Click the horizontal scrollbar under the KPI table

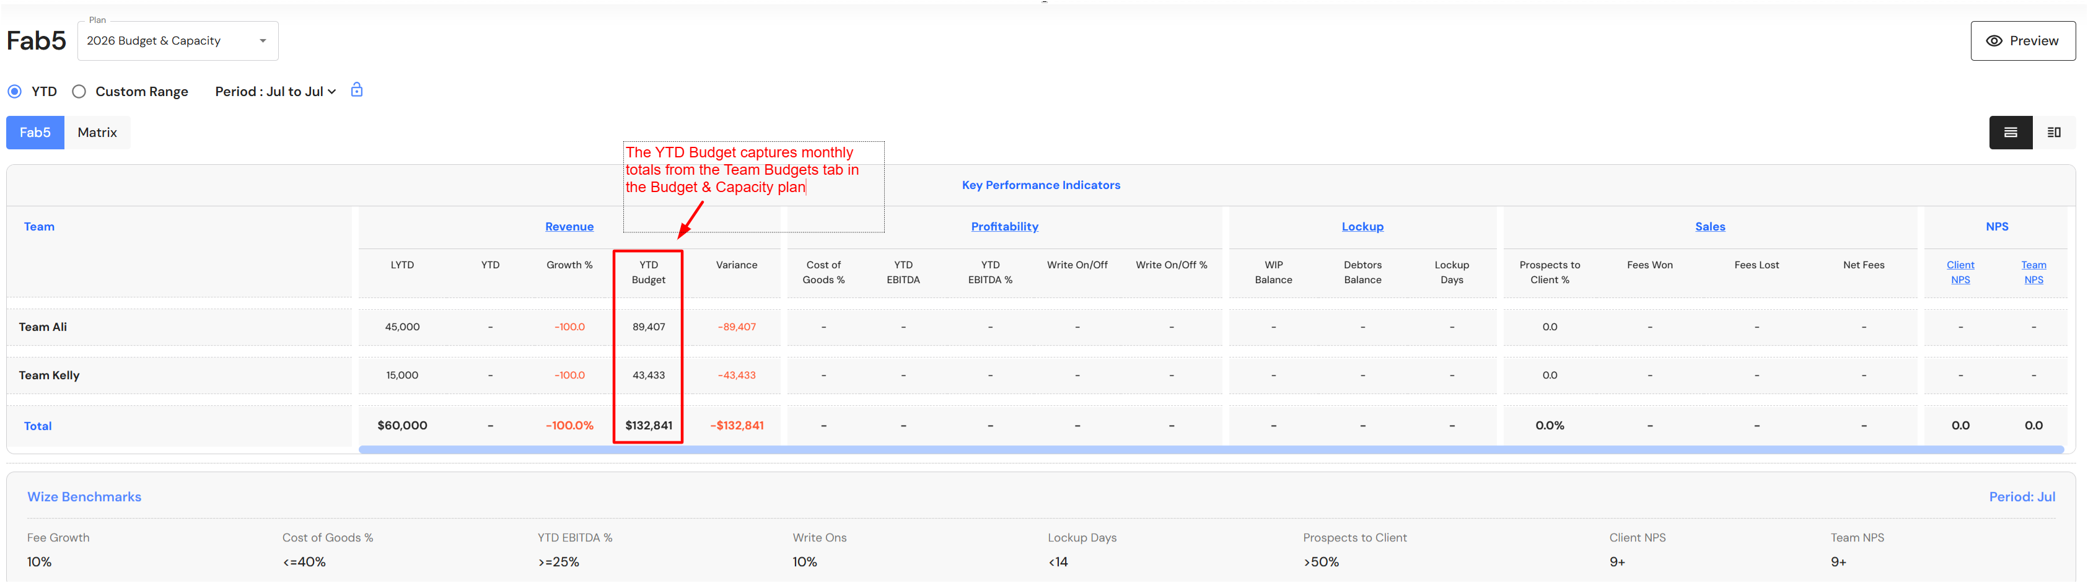pos(1211,449)
